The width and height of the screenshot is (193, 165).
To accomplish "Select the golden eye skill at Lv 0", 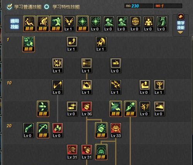I will coord(135,24).
